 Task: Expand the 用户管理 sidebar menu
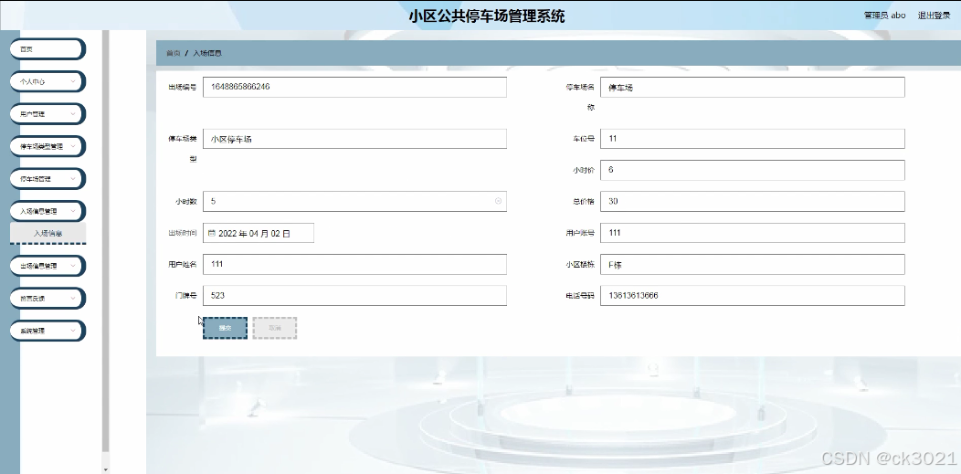pyautogui.click(x=48, y=114)
